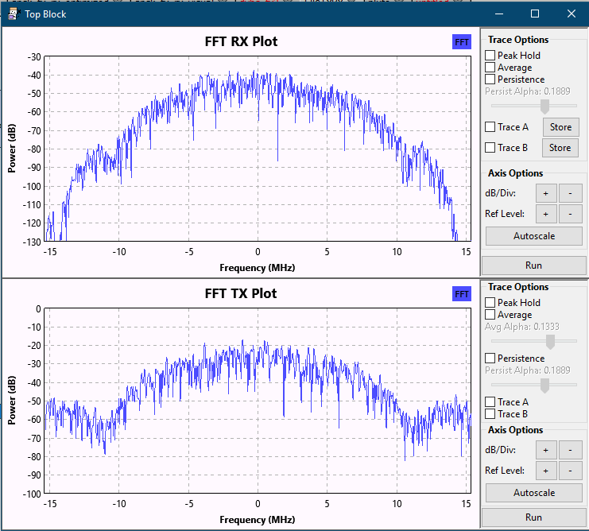589x531 pixels.
Task: Enable Persistence for the TX plot
Action: (490, 359)
